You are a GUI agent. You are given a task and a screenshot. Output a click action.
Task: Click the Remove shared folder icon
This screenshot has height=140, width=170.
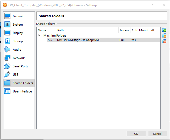pyautogui.click(x=164, y=42)
